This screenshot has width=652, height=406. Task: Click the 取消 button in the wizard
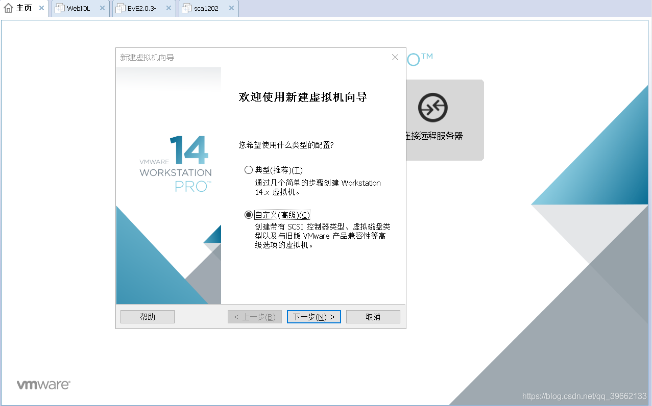[373, 317]
